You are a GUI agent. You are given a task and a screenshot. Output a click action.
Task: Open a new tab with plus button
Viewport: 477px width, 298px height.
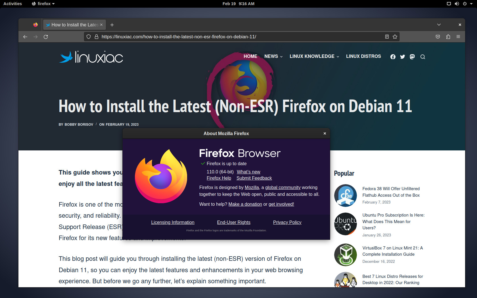coord(112,25)
